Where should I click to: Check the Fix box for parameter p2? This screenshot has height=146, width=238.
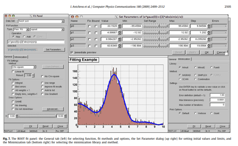89,39
